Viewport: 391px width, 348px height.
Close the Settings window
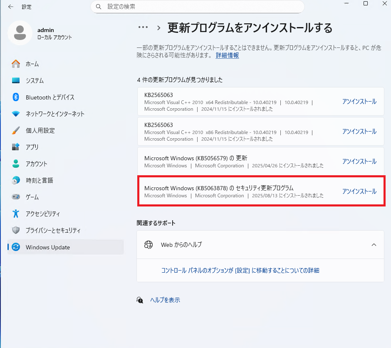click(385, 3)
